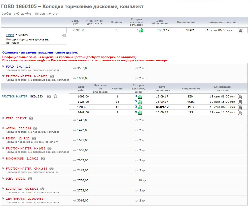Expand ZIMMERMANN 222691951 offers
Viewport: 252px width, 210px height.
[x=3, y=198]
